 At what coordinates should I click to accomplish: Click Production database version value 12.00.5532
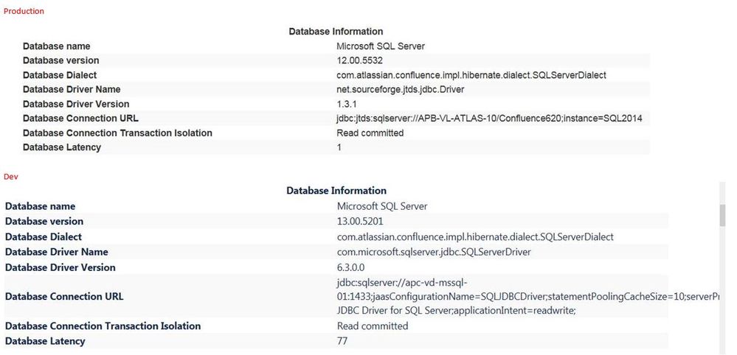click(359, 60)
